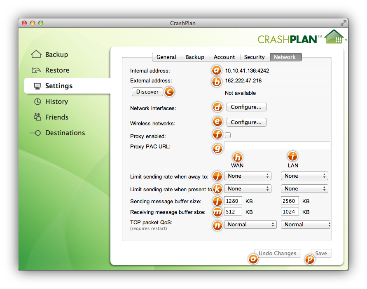367x289 pixels.
Task: Click the Settings monitor icon in sidebar
Action: [x=37, y=86]
